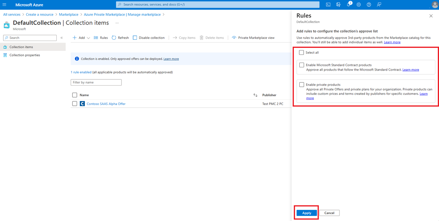This screenshot has height=221, width=439.
Task: Check the Select all rules checkbox
Action: pos(301,52)
